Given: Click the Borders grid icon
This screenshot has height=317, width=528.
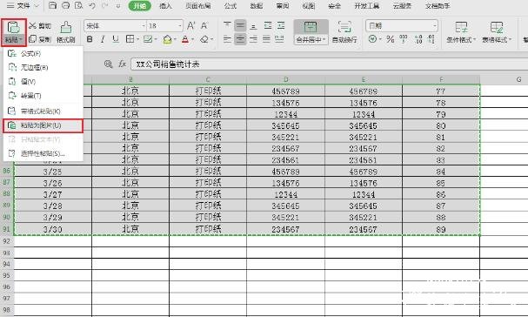Looking at the screenshot, I should [130, 39].
